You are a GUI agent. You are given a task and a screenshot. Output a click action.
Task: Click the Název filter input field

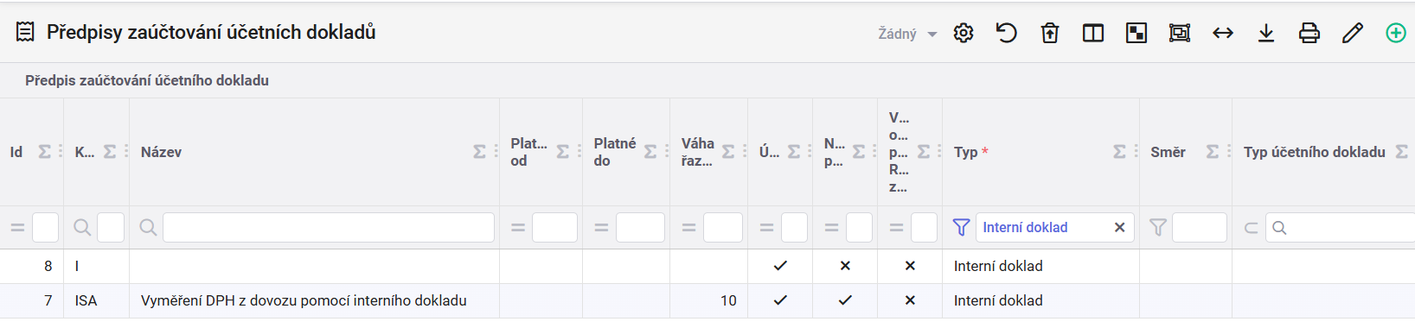click(x=329, y=227)
